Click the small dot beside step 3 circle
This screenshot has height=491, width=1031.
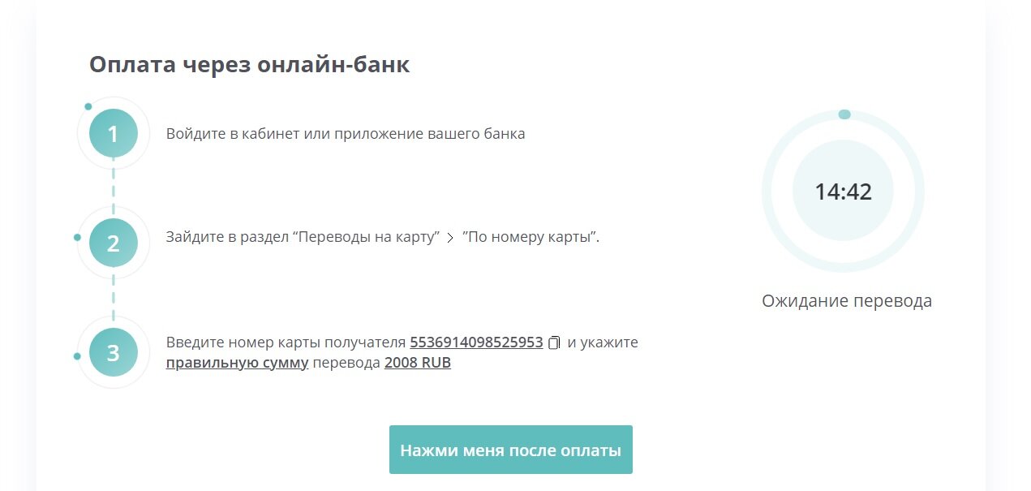pos(77,356)
